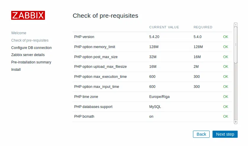Click the REQUIRED column header

[203, 27]
